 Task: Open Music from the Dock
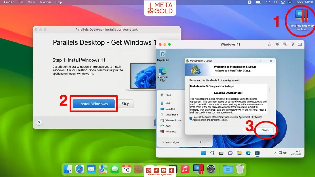[185, 169]
